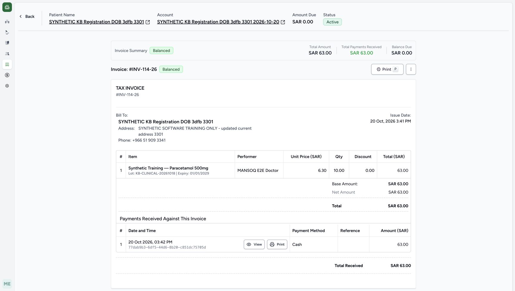
Task: Open the dollar billing sidebar icon
Action: tap(7, 75)
